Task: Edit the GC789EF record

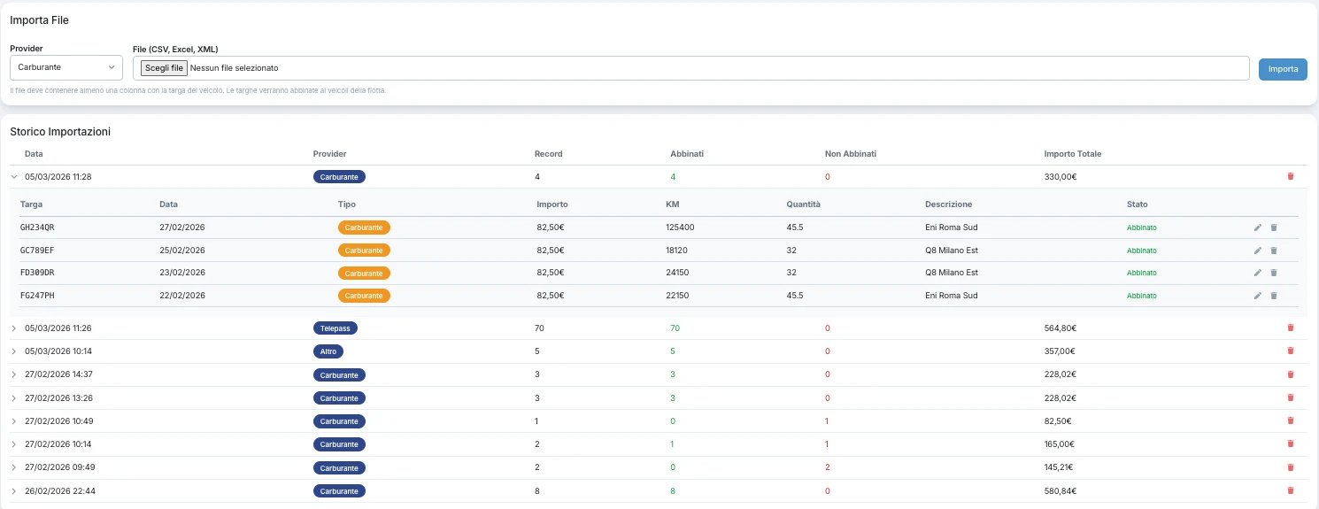Action: 1258,251
